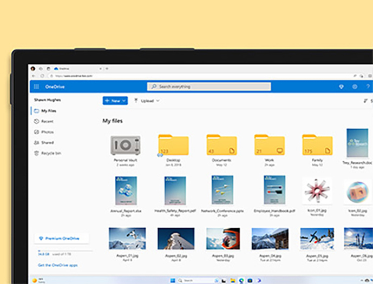Open the Personal Vault safe icon
The width and height of the screenshot is (373, 284).
coord(126,145)
